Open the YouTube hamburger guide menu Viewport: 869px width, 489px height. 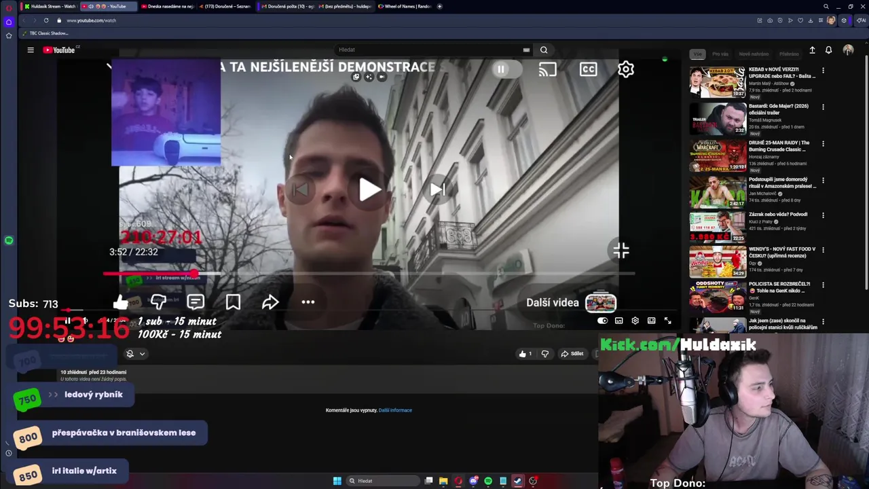point(31,50)
